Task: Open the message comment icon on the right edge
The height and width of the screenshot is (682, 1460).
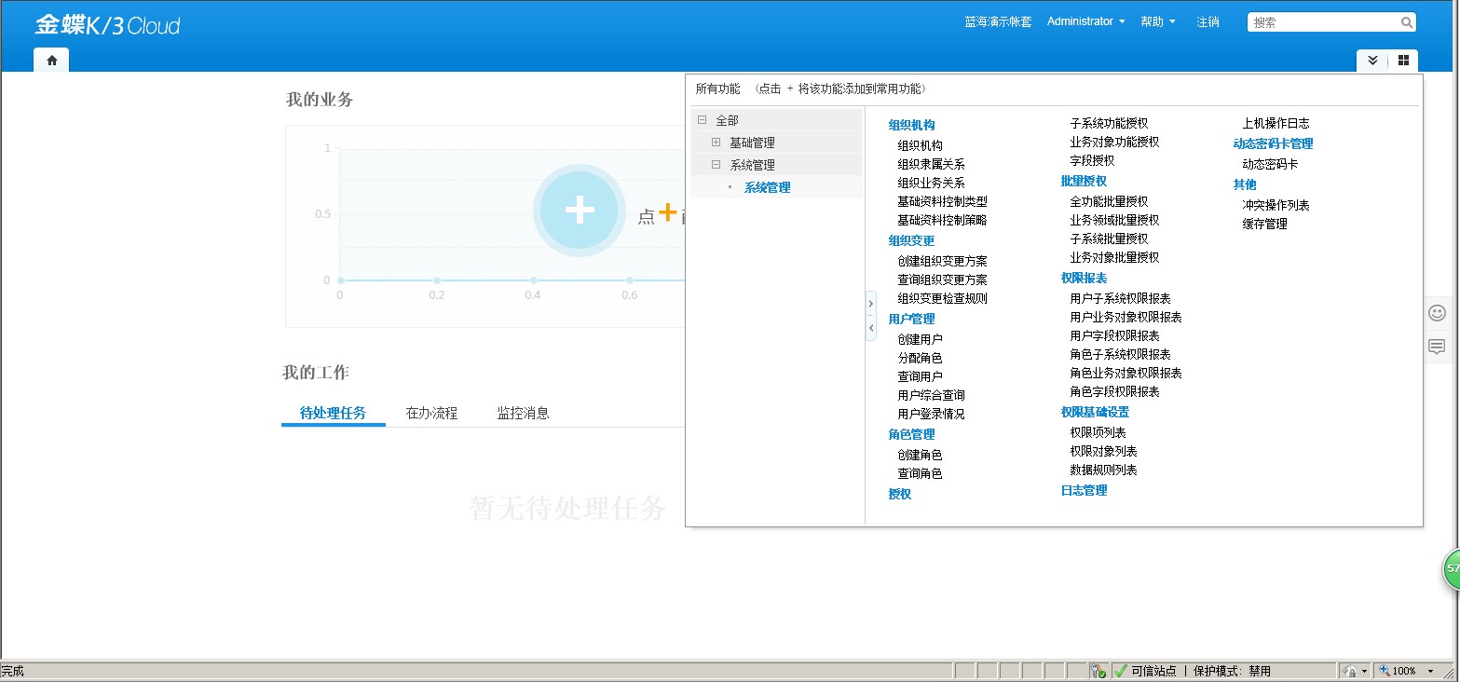Action: (x=1437, y=348)
